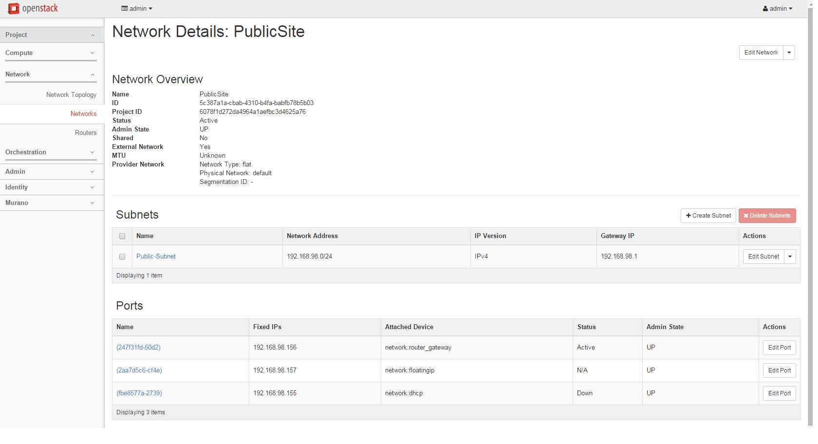Check the Public-Subnet row checkbox
This screenshot has height=444, width=818.
pos(122,257)
